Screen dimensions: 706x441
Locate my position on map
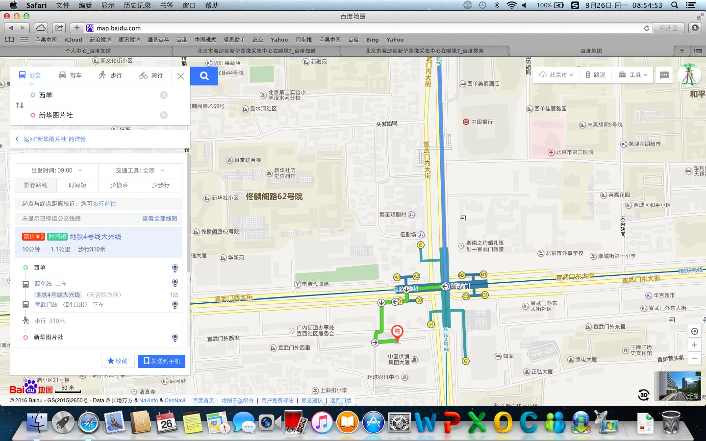(x=694, y=331)
